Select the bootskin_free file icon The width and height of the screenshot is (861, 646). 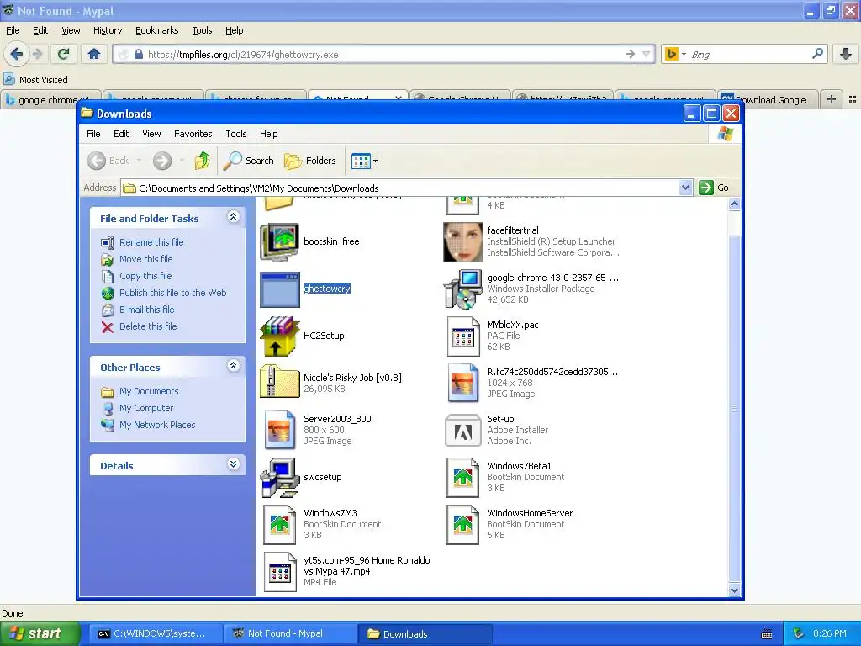click(279, 241)
